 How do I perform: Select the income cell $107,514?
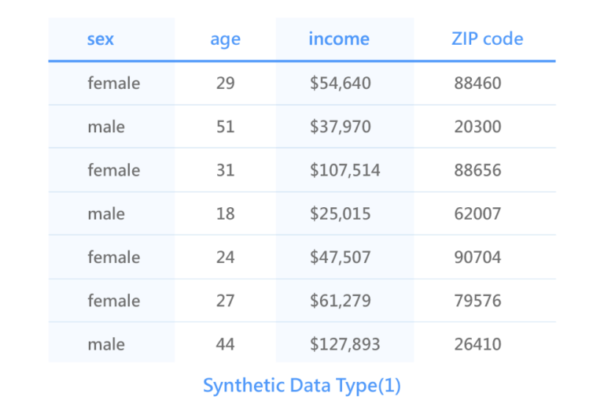coord(345,170)
